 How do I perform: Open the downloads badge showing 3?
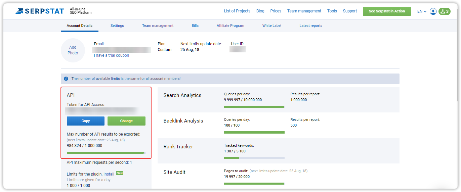click(445, 11)
